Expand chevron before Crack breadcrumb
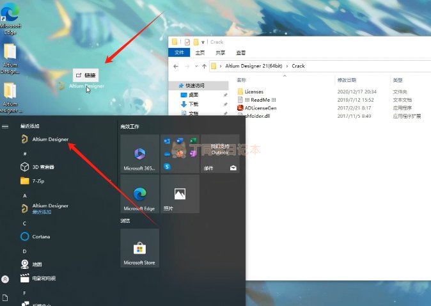Image resolution: width=431 pixels, height=306 pixels. point(287,66)
